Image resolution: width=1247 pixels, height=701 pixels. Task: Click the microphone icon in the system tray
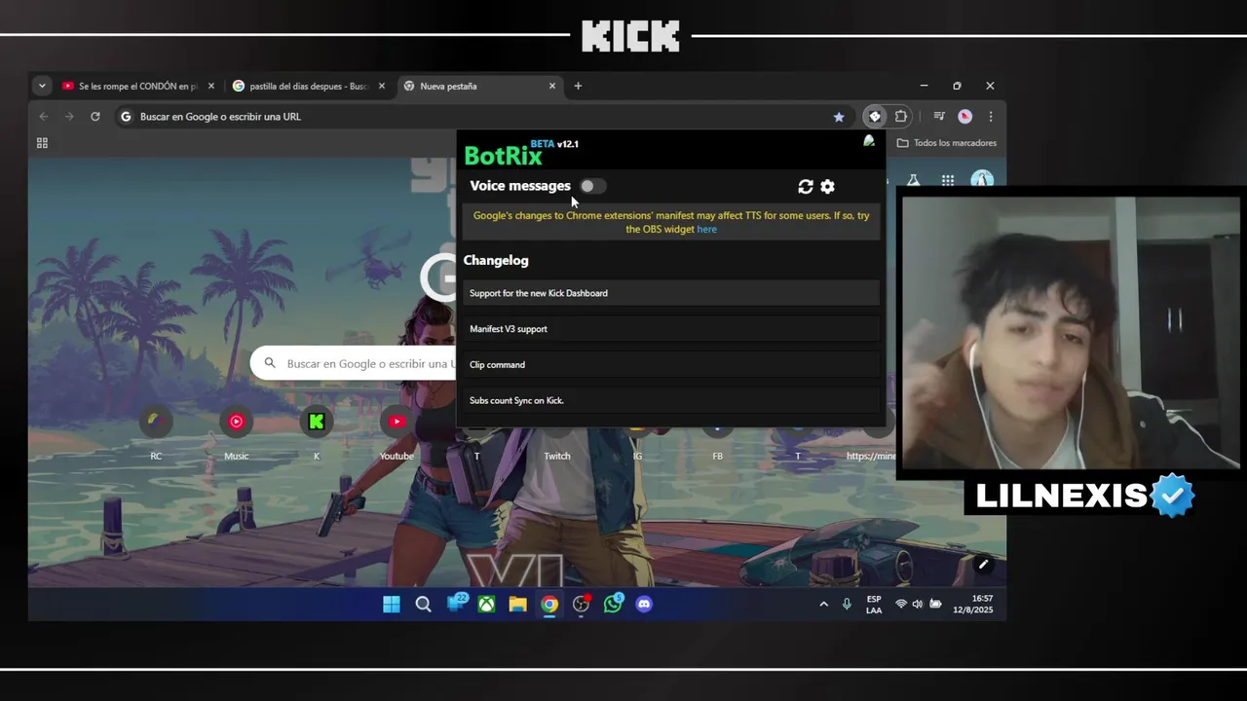(x=847, y=605)
